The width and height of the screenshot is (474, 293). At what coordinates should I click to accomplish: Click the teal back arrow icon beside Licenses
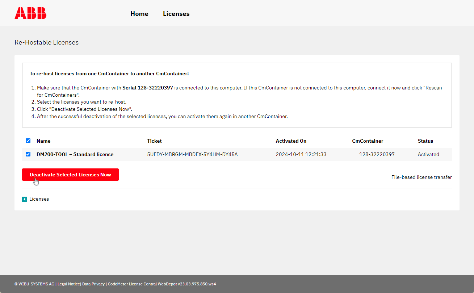tap(25, 199)
